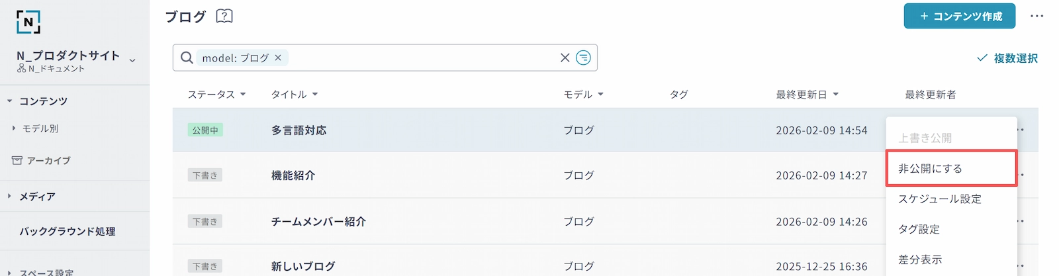This screenshot has height=276, width=1059.
Task: Click the magnifier search icon
Action: click(x=187, y=58)
